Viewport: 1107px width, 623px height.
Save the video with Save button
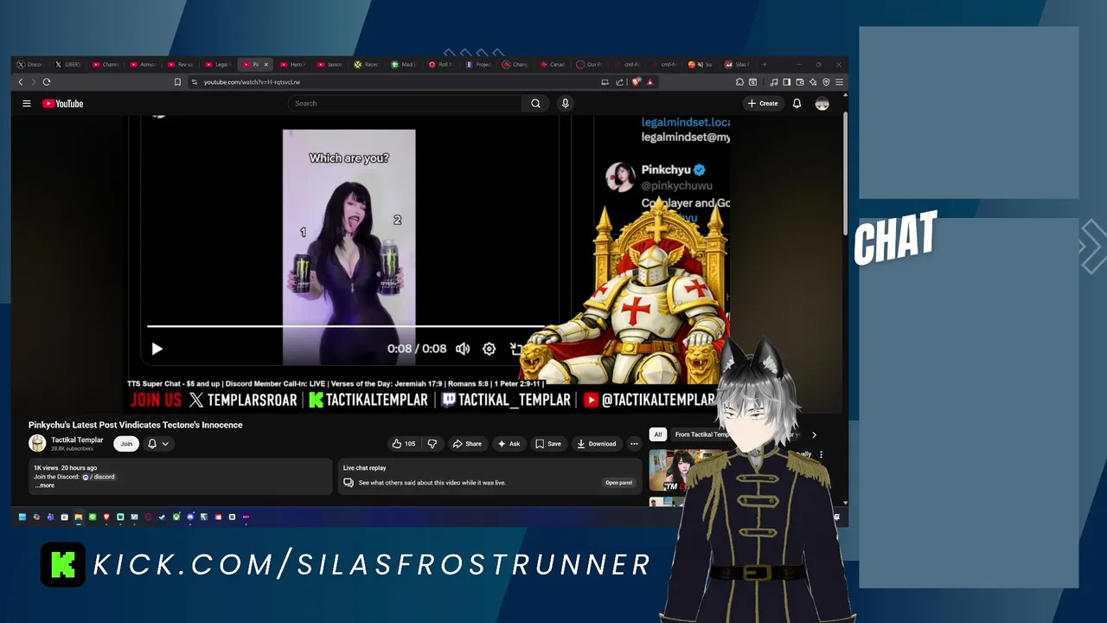pyautogui.click(x=548, y=444)
